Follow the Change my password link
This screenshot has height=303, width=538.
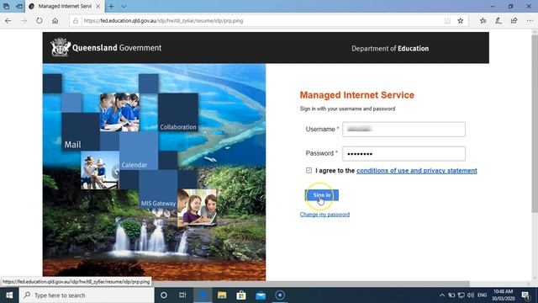(x=324, y=215)
